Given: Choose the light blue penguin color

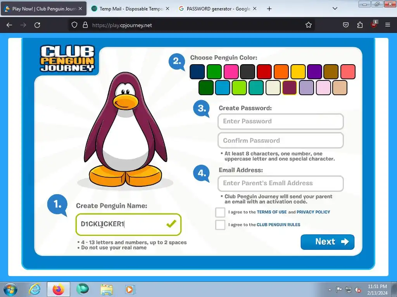Looking at the screenshot, I should 222,88.
